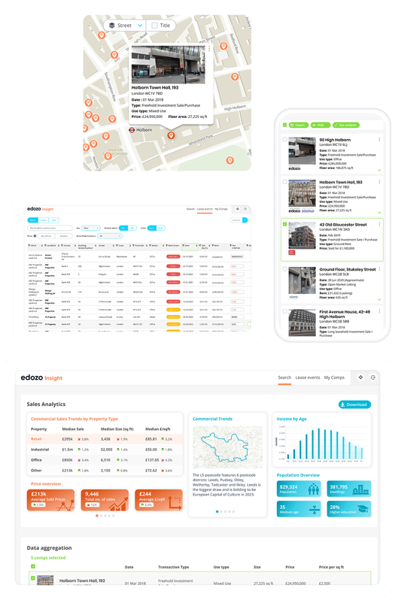Click the 28% Higher education tile
The width and height of the screenshot is (395, 600).
(x=348, y=509)
